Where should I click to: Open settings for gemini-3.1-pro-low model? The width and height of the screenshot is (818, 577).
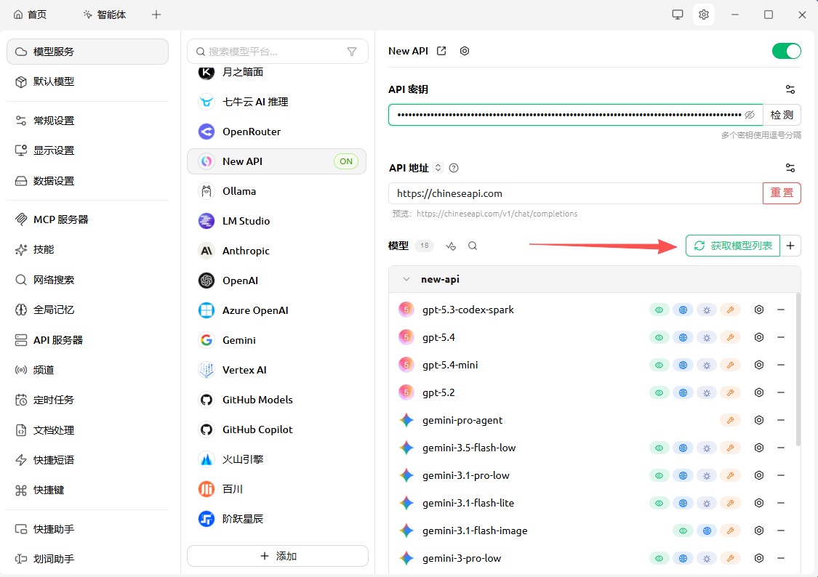coord(759,475)
